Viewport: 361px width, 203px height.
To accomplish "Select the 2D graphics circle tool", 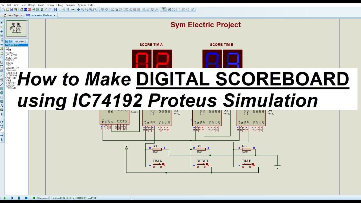I will (x=2, y=93).
